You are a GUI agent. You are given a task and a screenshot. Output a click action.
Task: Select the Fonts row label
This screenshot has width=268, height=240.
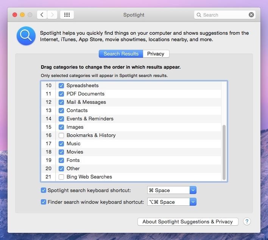coord(73,160)
